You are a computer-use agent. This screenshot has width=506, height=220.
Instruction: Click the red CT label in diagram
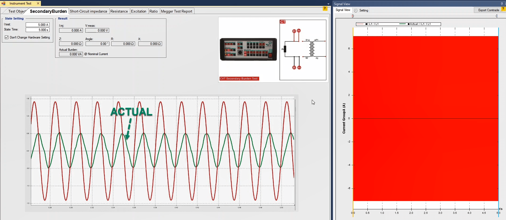coord(283,22)
